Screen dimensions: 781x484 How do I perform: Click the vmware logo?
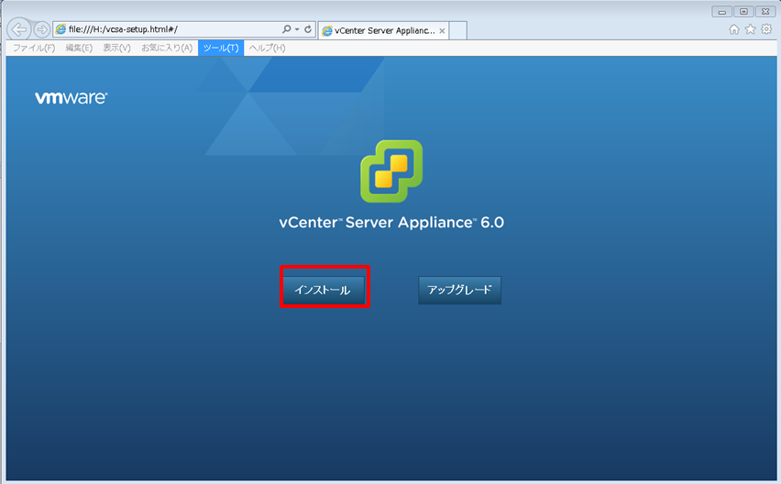coord(71,97)
